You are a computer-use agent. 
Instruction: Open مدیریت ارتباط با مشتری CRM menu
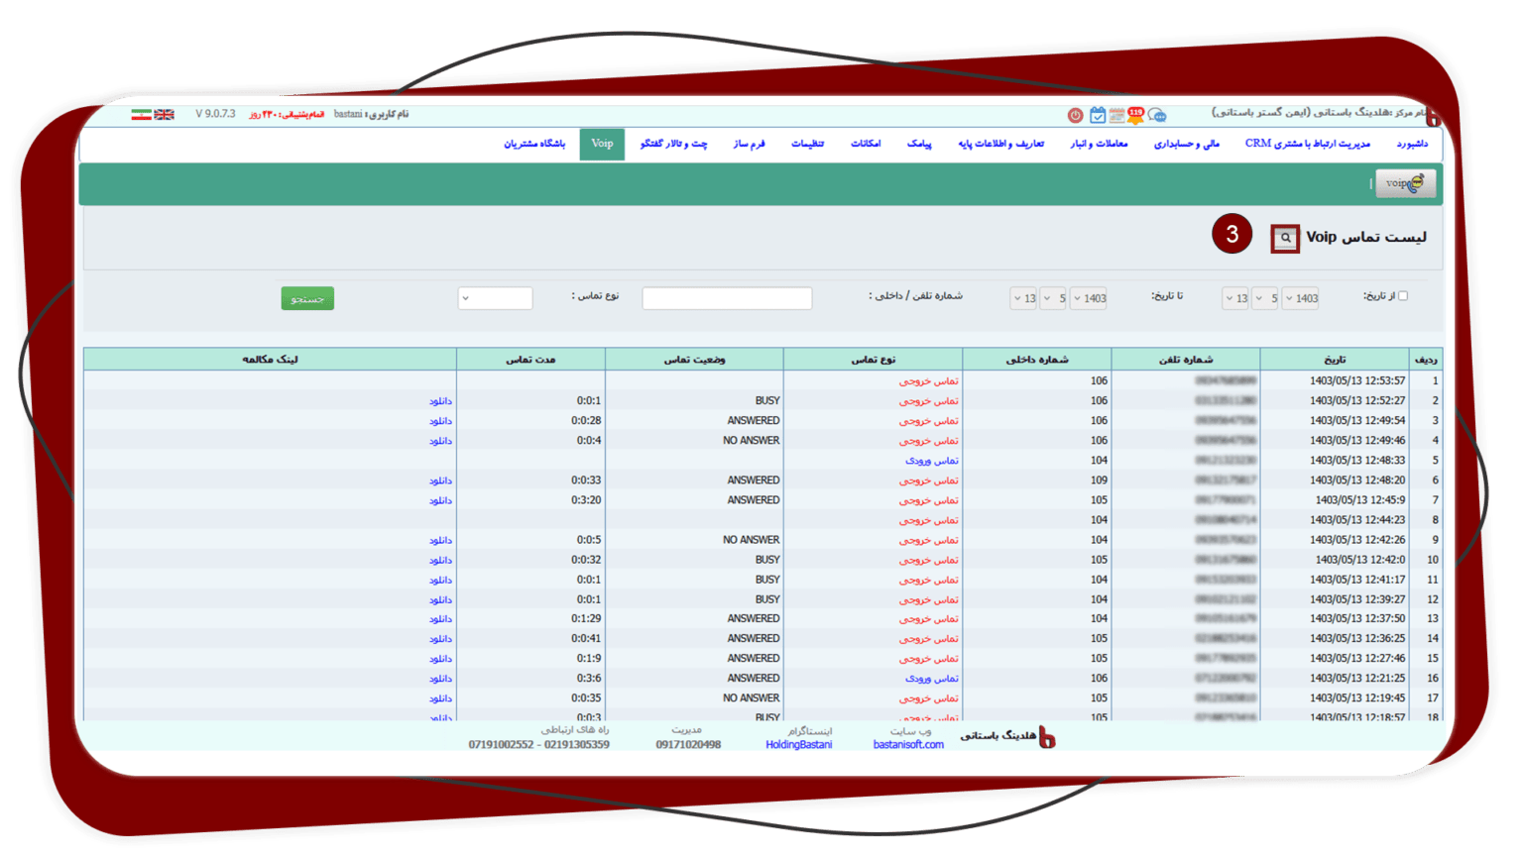click(x=1308, y=145)
